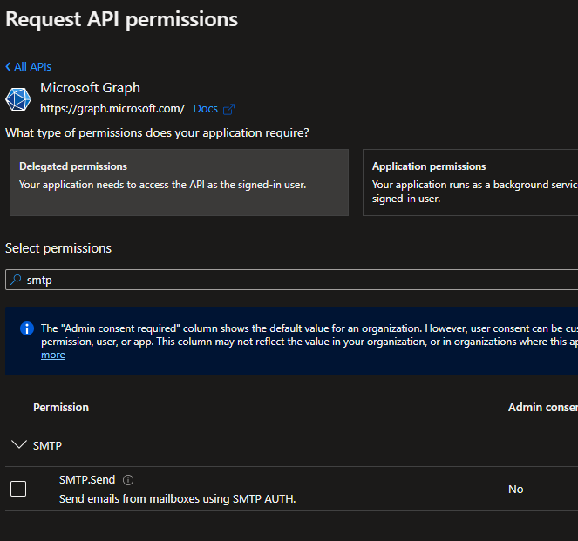This screenshot has width=578, height=541.
Task: Choose Delegated permissions type
Action: pyautogui.click(x=179, y=182)
